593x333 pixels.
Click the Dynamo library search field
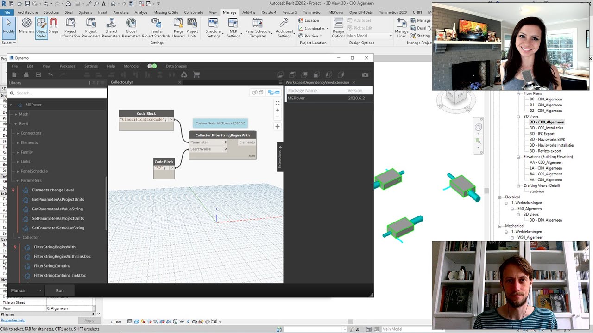57,93
